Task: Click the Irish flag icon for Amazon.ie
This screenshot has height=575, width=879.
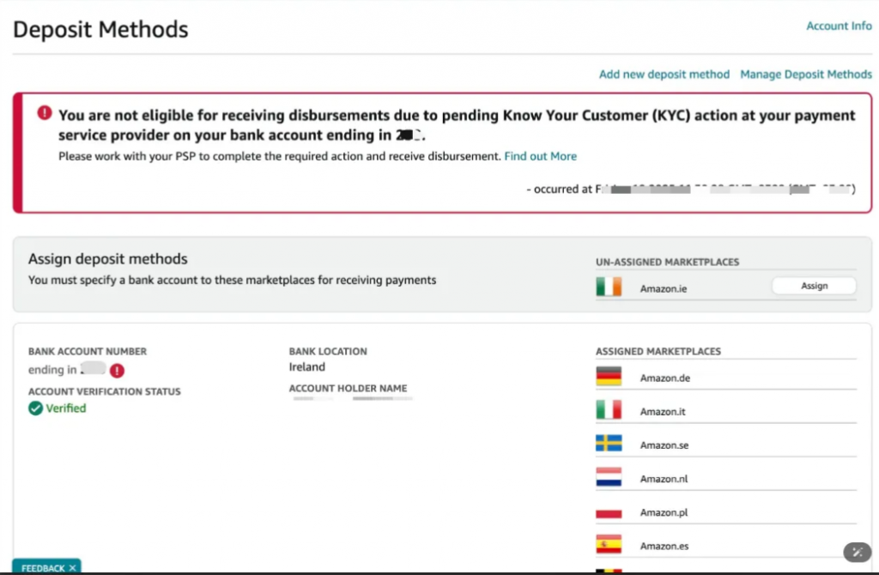Action: [609, 287]
